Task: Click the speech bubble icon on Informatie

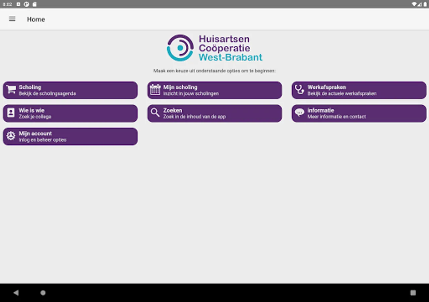Action: (x=299, y=113)
